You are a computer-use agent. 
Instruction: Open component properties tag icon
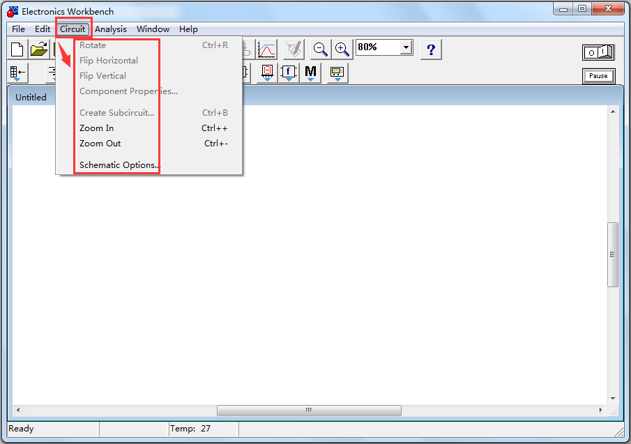click(294, 49)
